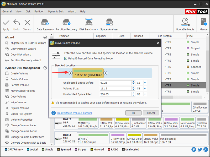Collapse the Wizard section
This screenshot has height=157, width=210.
pos(45,37)
